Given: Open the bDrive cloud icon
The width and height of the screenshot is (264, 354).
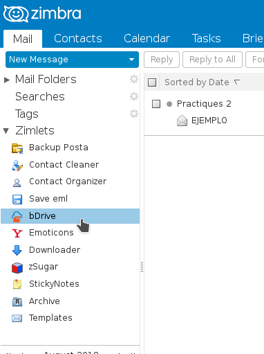Looking at the screenshot, I should (17, 217).
